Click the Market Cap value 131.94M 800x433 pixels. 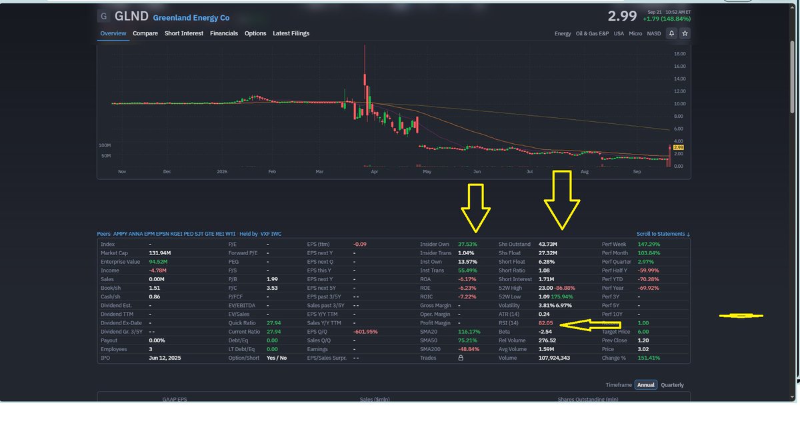[160, 253]
